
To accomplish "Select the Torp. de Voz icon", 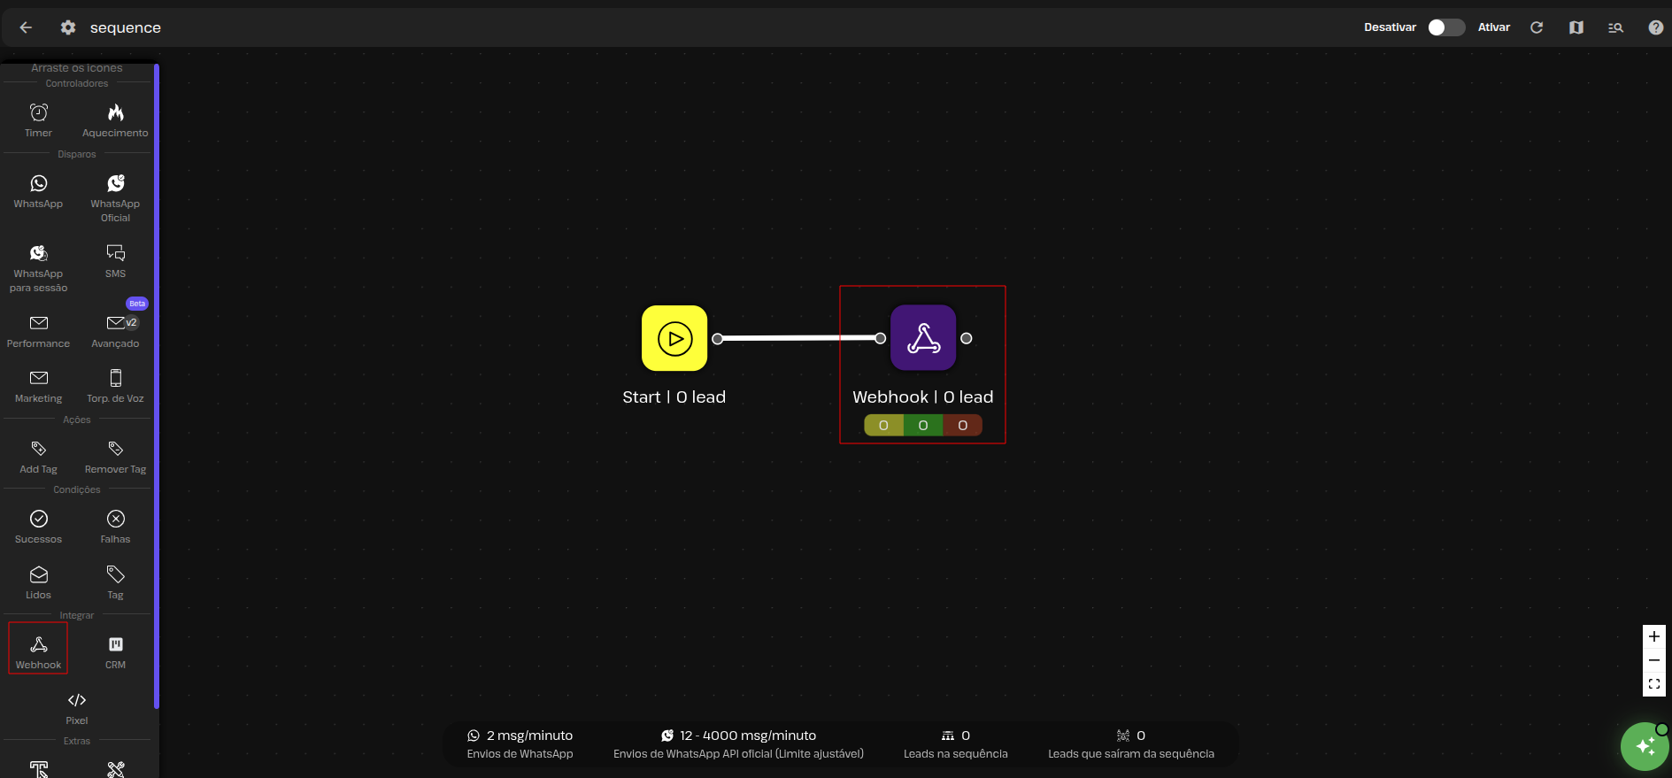I will click(115, 379).
